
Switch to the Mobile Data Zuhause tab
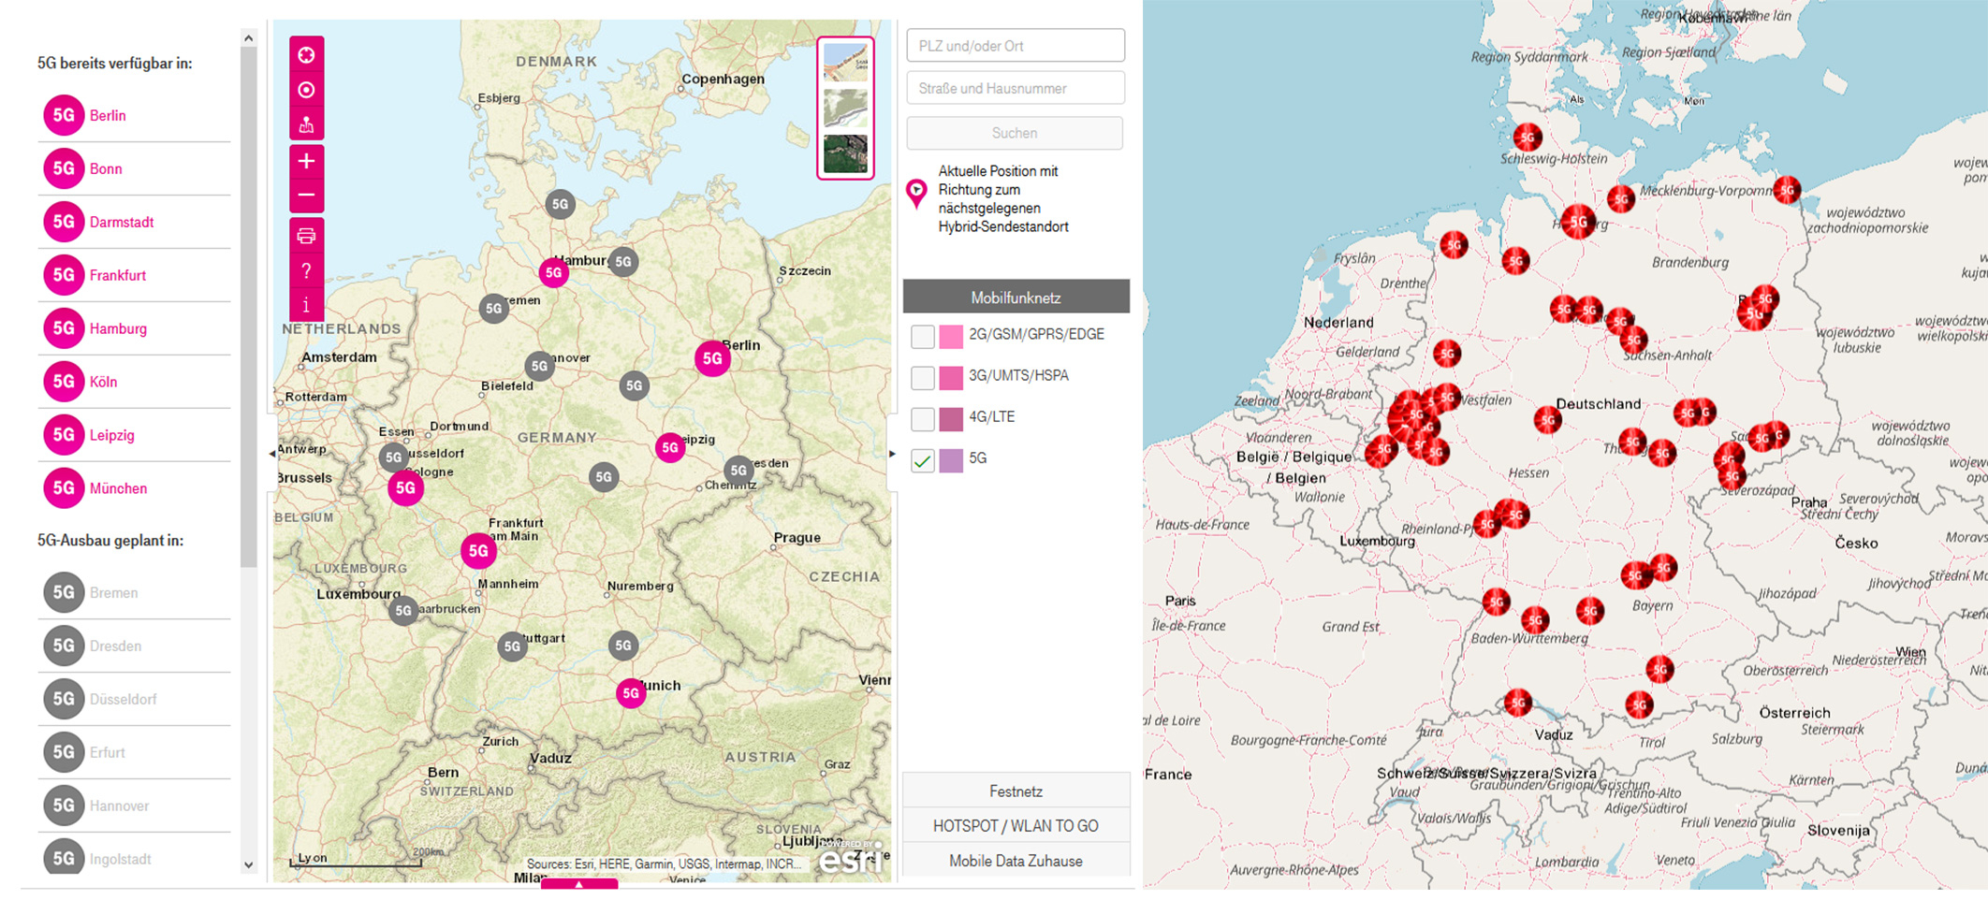1016,861
